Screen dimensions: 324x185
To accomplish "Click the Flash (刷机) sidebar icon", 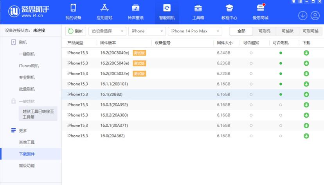I will pyautogui.click(x=13, y=42).
